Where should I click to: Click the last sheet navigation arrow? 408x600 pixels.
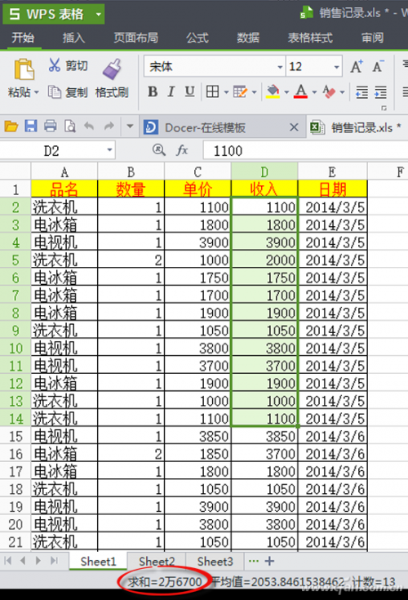click(54, 561)
